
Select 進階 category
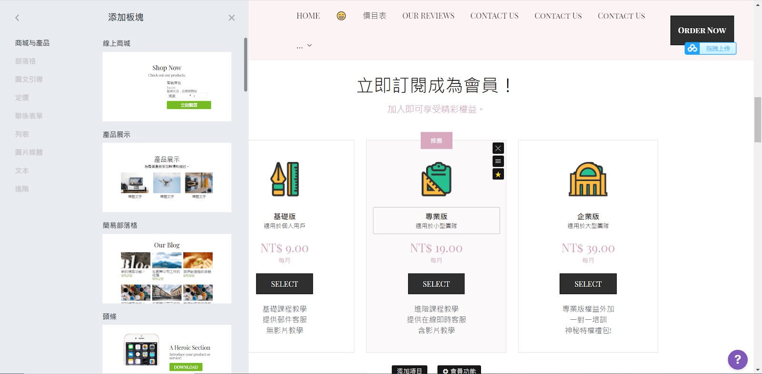pos(22,189)
